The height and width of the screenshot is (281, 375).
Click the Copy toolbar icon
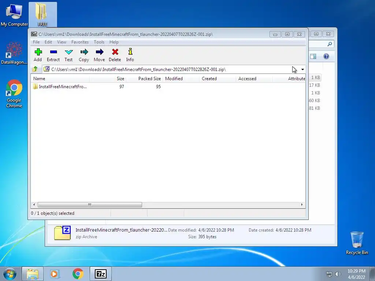coord(84,55)
